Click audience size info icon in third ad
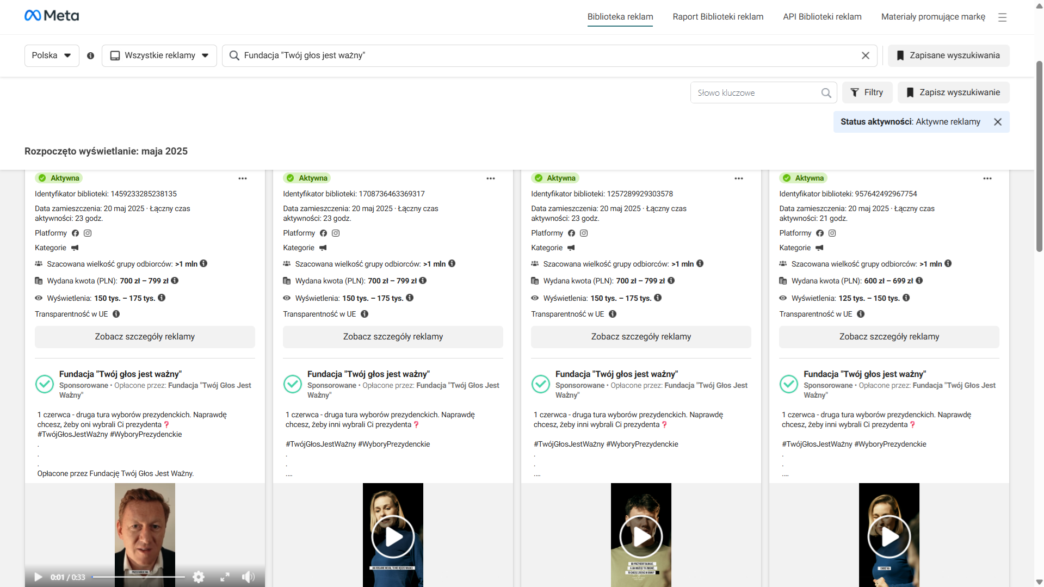This screenshot has width=1044, height=587. pos(700,263)
